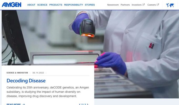Open the Careers link

pos(151,5)
